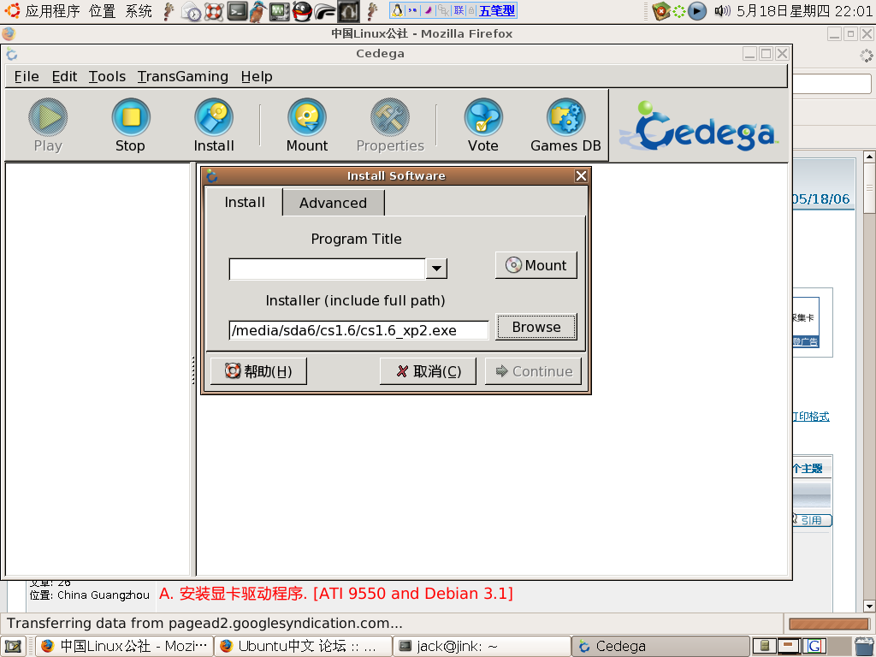Click the Cedega logo banner
Screen dimensions: 876x657
pos(700,127)
